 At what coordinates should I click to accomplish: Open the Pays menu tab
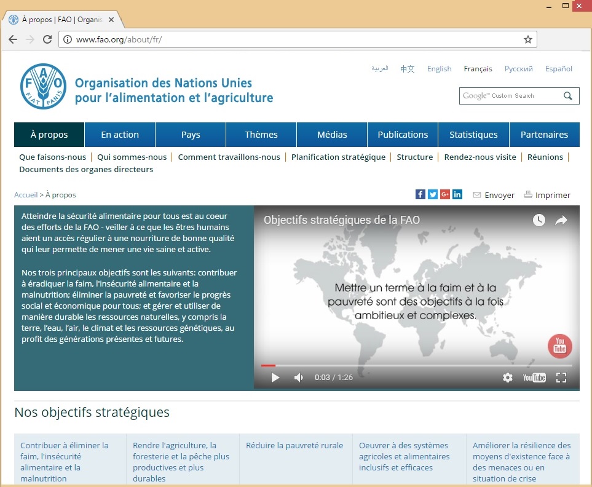[191, 135]
